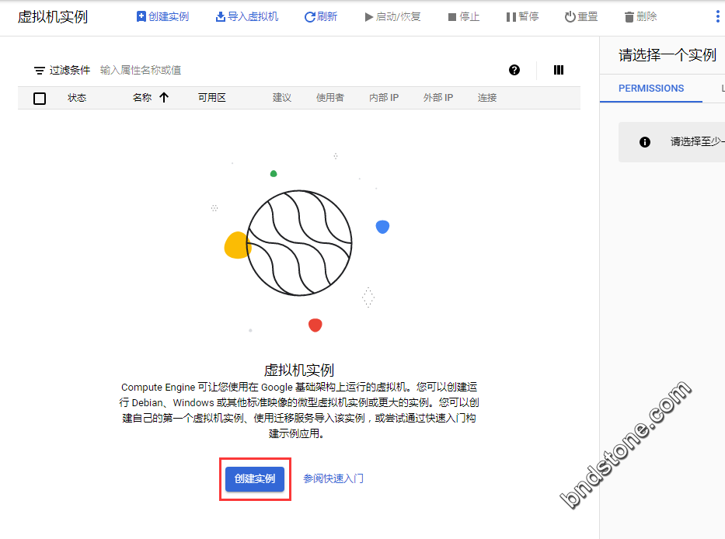Click the info icon in the side panel
Screen dimensions: 725x539
click(x=644, y=142)
